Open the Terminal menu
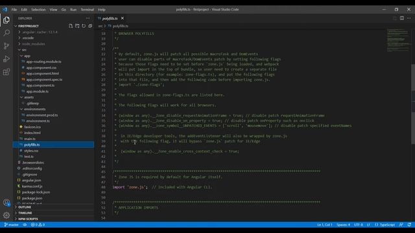 88,10
